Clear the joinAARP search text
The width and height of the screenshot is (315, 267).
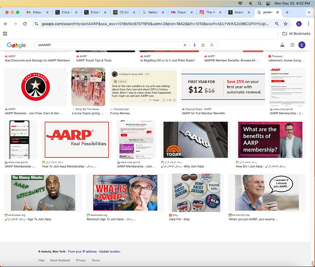[x=185, y=45]
